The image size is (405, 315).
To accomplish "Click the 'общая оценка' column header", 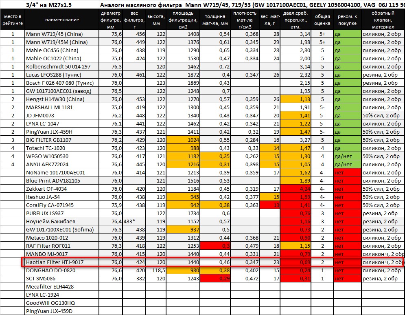I will 322,20.
